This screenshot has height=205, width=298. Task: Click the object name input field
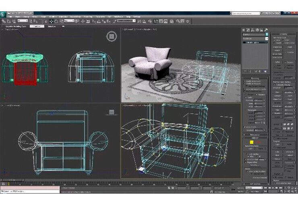[x=254, y=34]
